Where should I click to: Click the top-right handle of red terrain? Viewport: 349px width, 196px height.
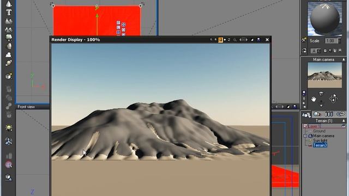[141, 6]
